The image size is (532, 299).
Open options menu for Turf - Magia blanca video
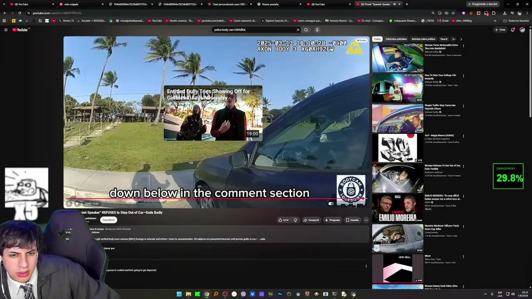click(x=463, y=136)
